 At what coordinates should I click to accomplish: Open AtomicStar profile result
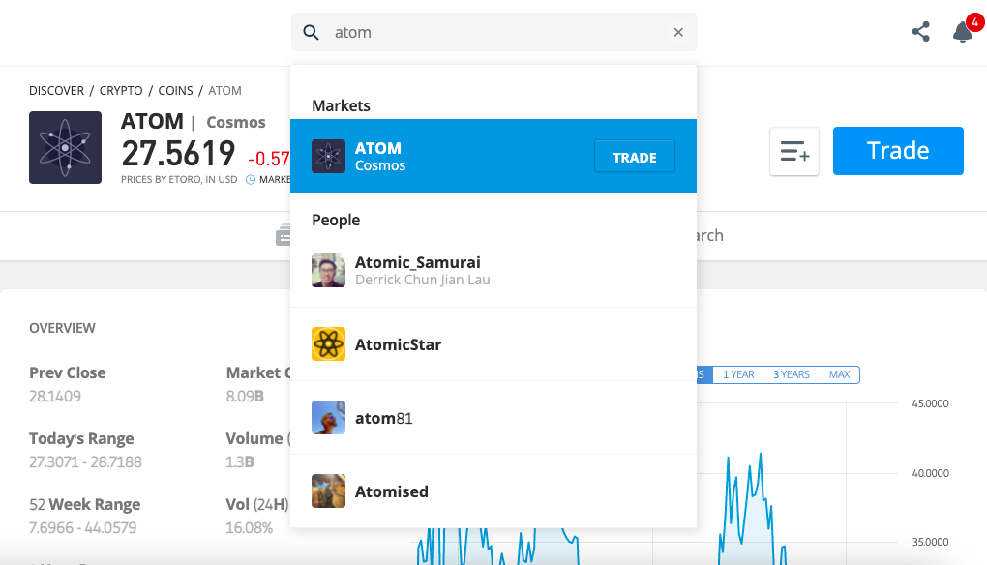[493, 344]
